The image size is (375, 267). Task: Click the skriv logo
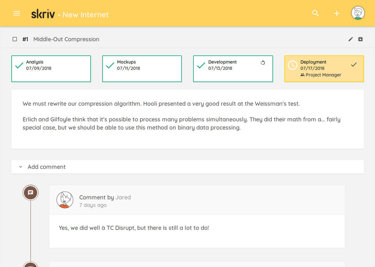43,14
